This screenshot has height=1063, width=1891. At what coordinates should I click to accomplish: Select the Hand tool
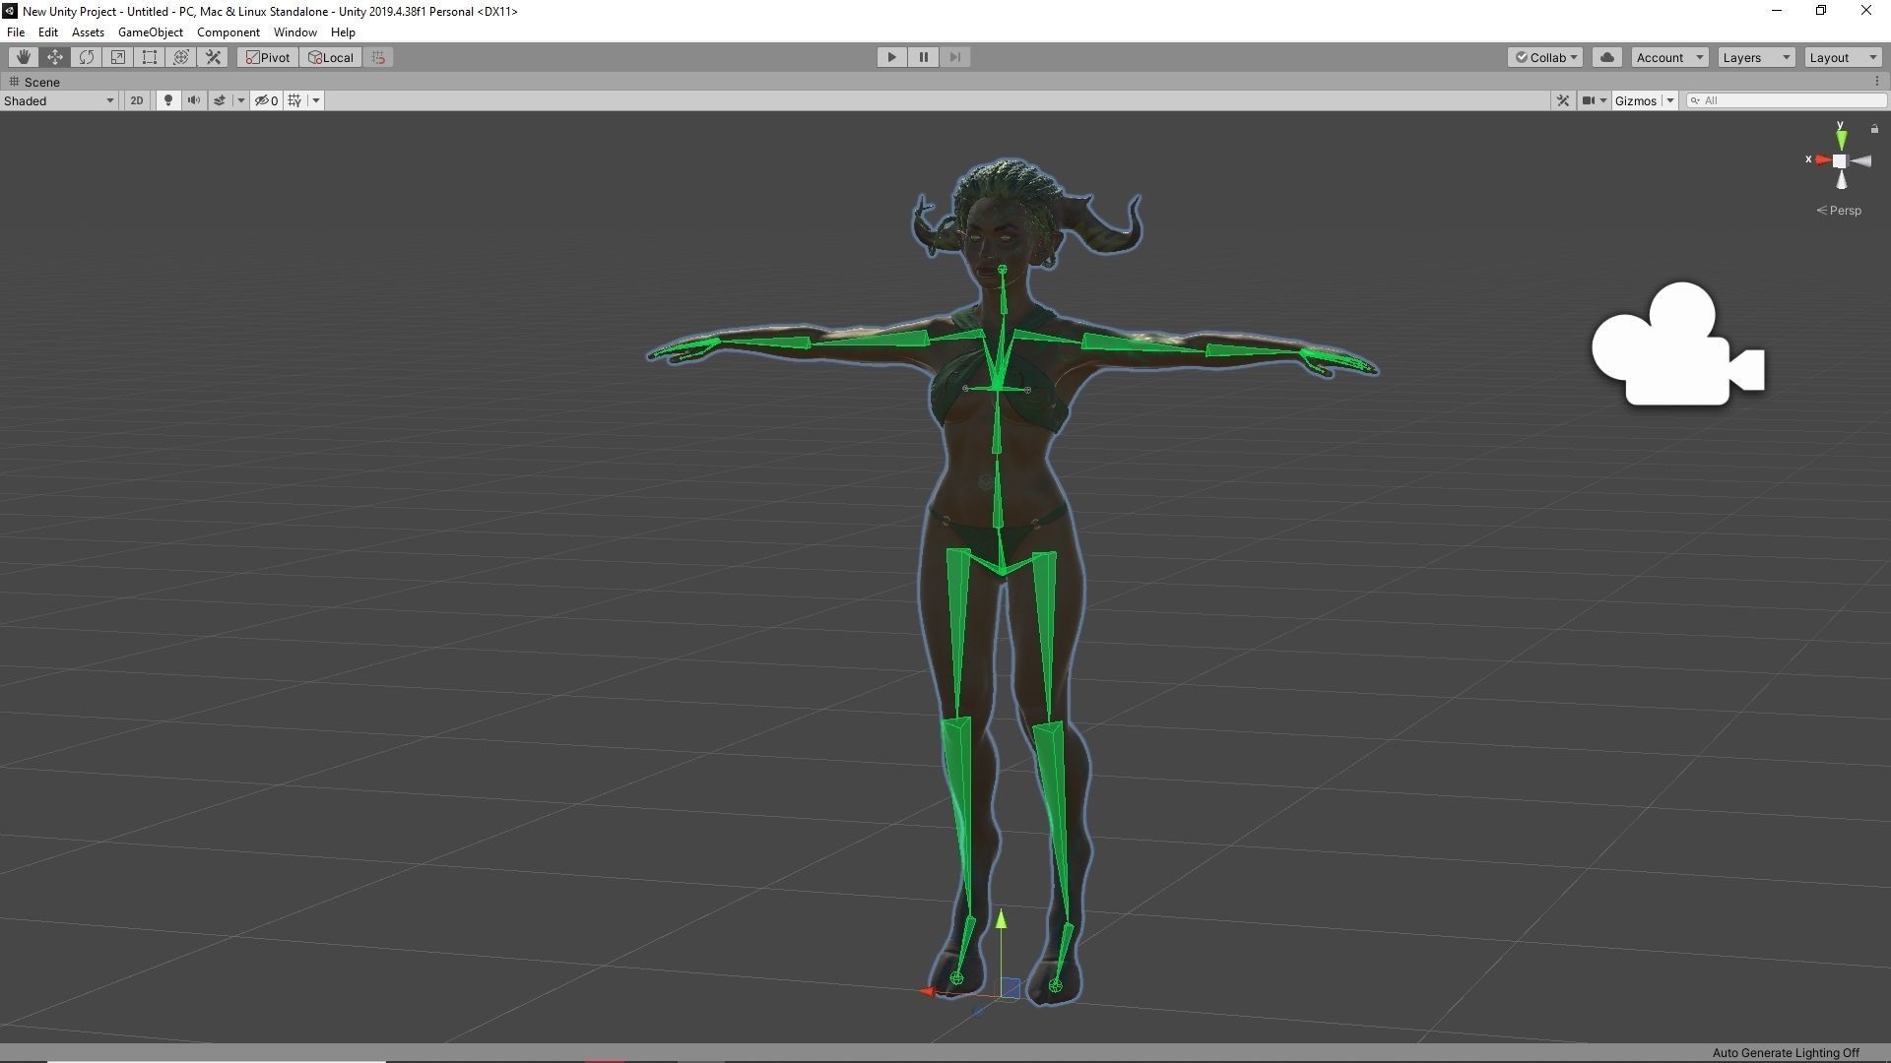[x=23, y=57]
